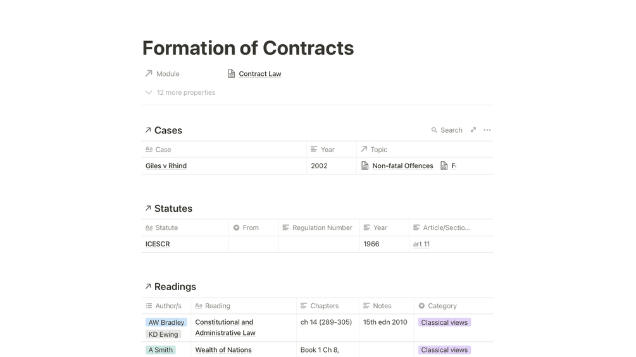636x357 pixels.
Task: Open the Contract Law module link
Action: coord(259,74)
